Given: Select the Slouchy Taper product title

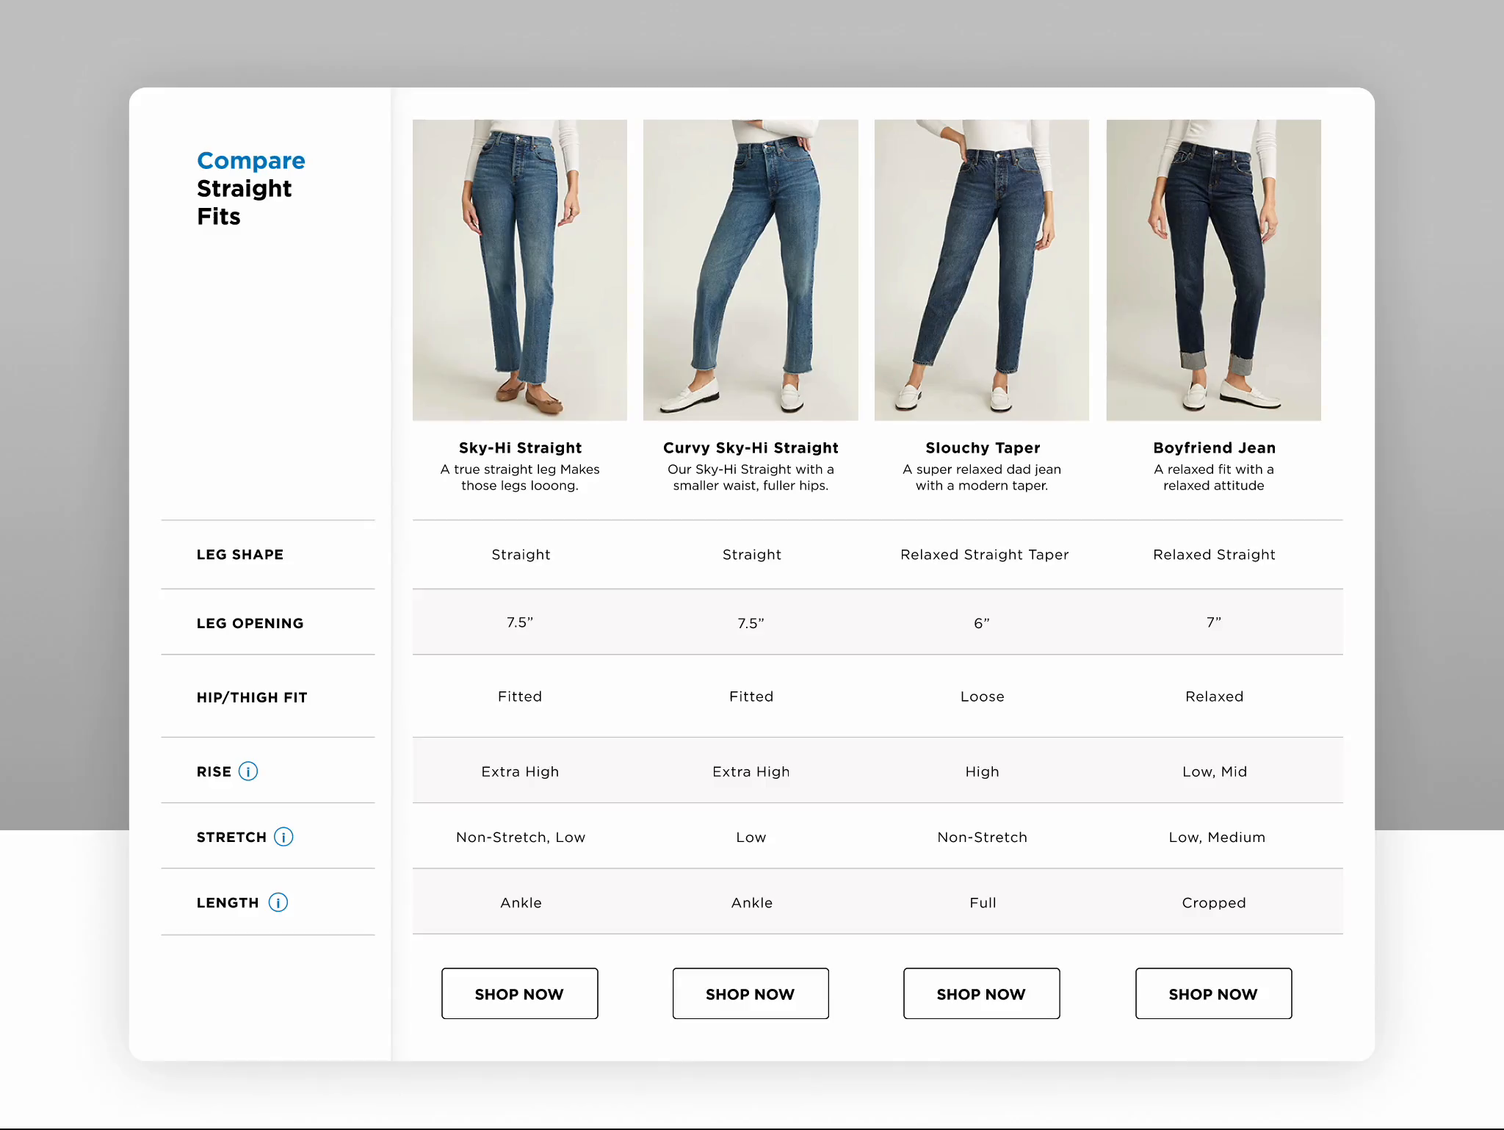Looking at the screenshot, I should 982,447.
